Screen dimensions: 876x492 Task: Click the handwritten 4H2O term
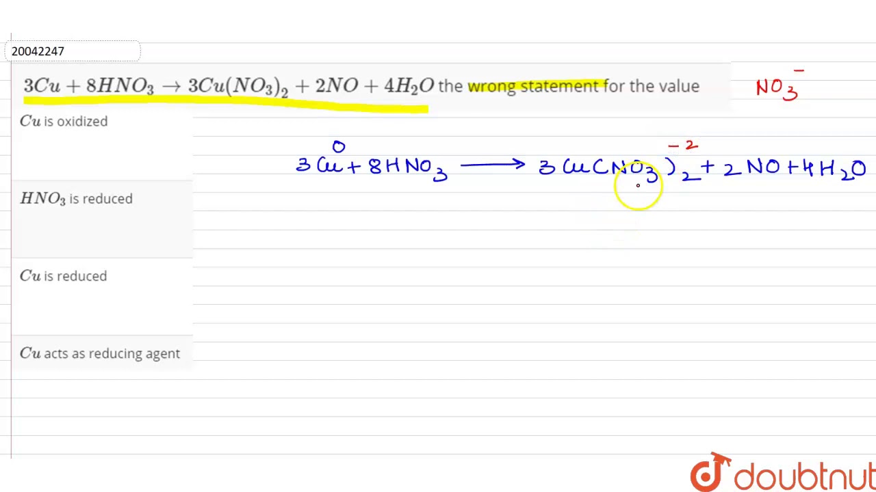tap(836, 169)
